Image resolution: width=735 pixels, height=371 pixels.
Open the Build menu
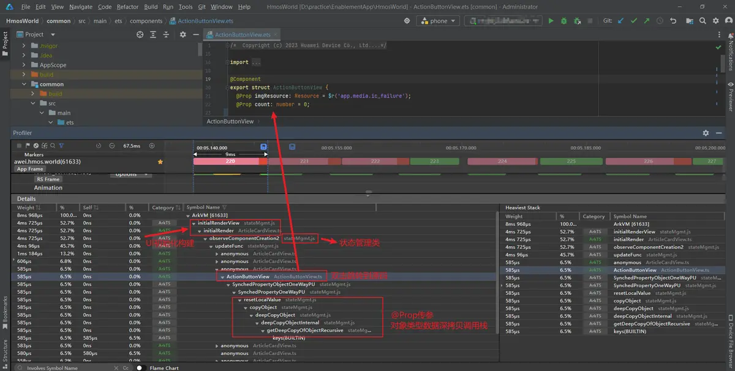pyautogui.click(x=151, y=7)
